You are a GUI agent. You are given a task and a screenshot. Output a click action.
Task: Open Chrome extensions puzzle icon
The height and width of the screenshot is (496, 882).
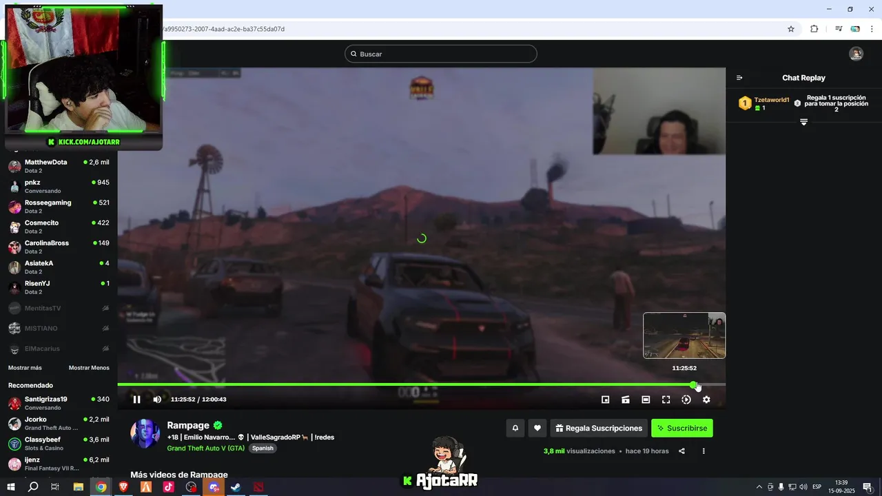coord(814,29)
